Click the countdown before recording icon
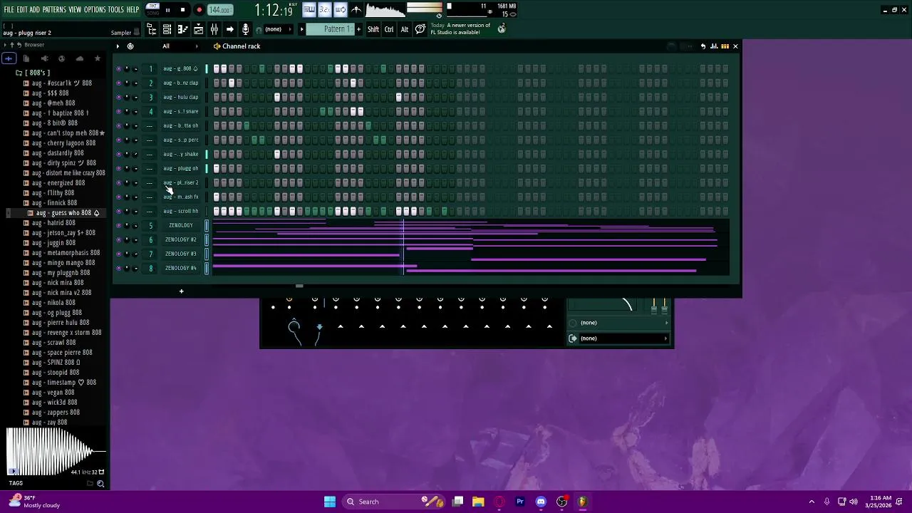 point(325,10)
